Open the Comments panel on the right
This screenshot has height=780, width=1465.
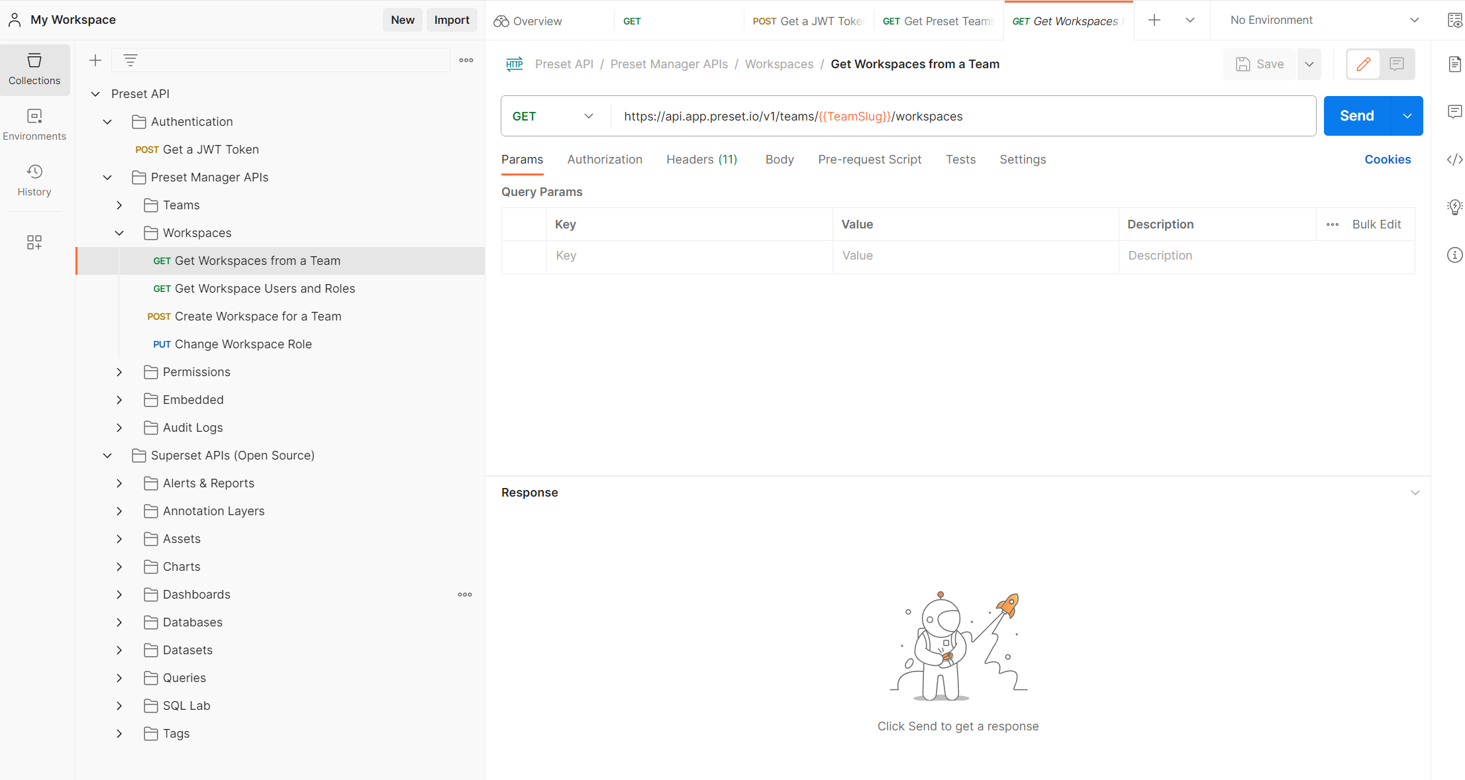[x=1454, y=111]
